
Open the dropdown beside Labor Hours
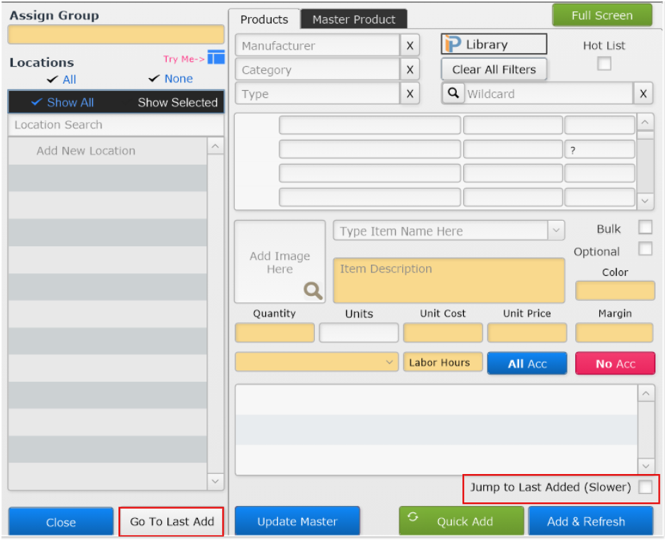tap(389, 362)
